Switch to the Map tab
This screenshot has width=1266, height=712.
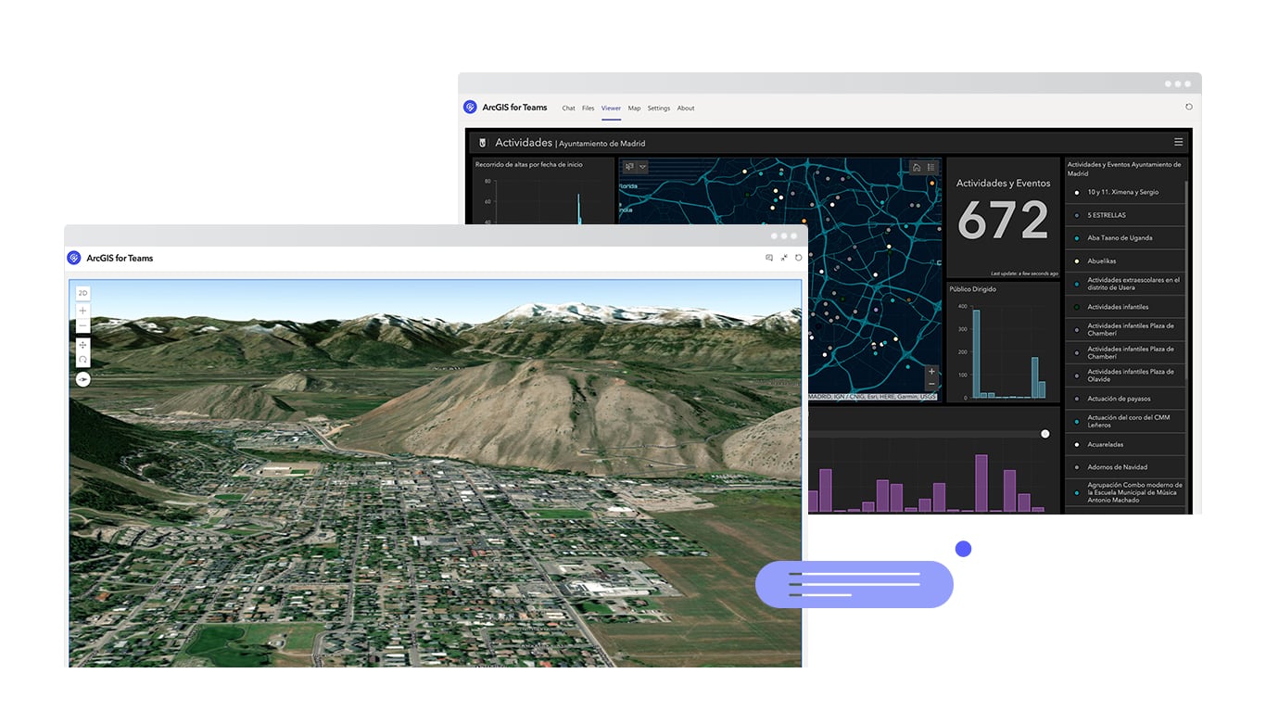[x=634, y=108]
